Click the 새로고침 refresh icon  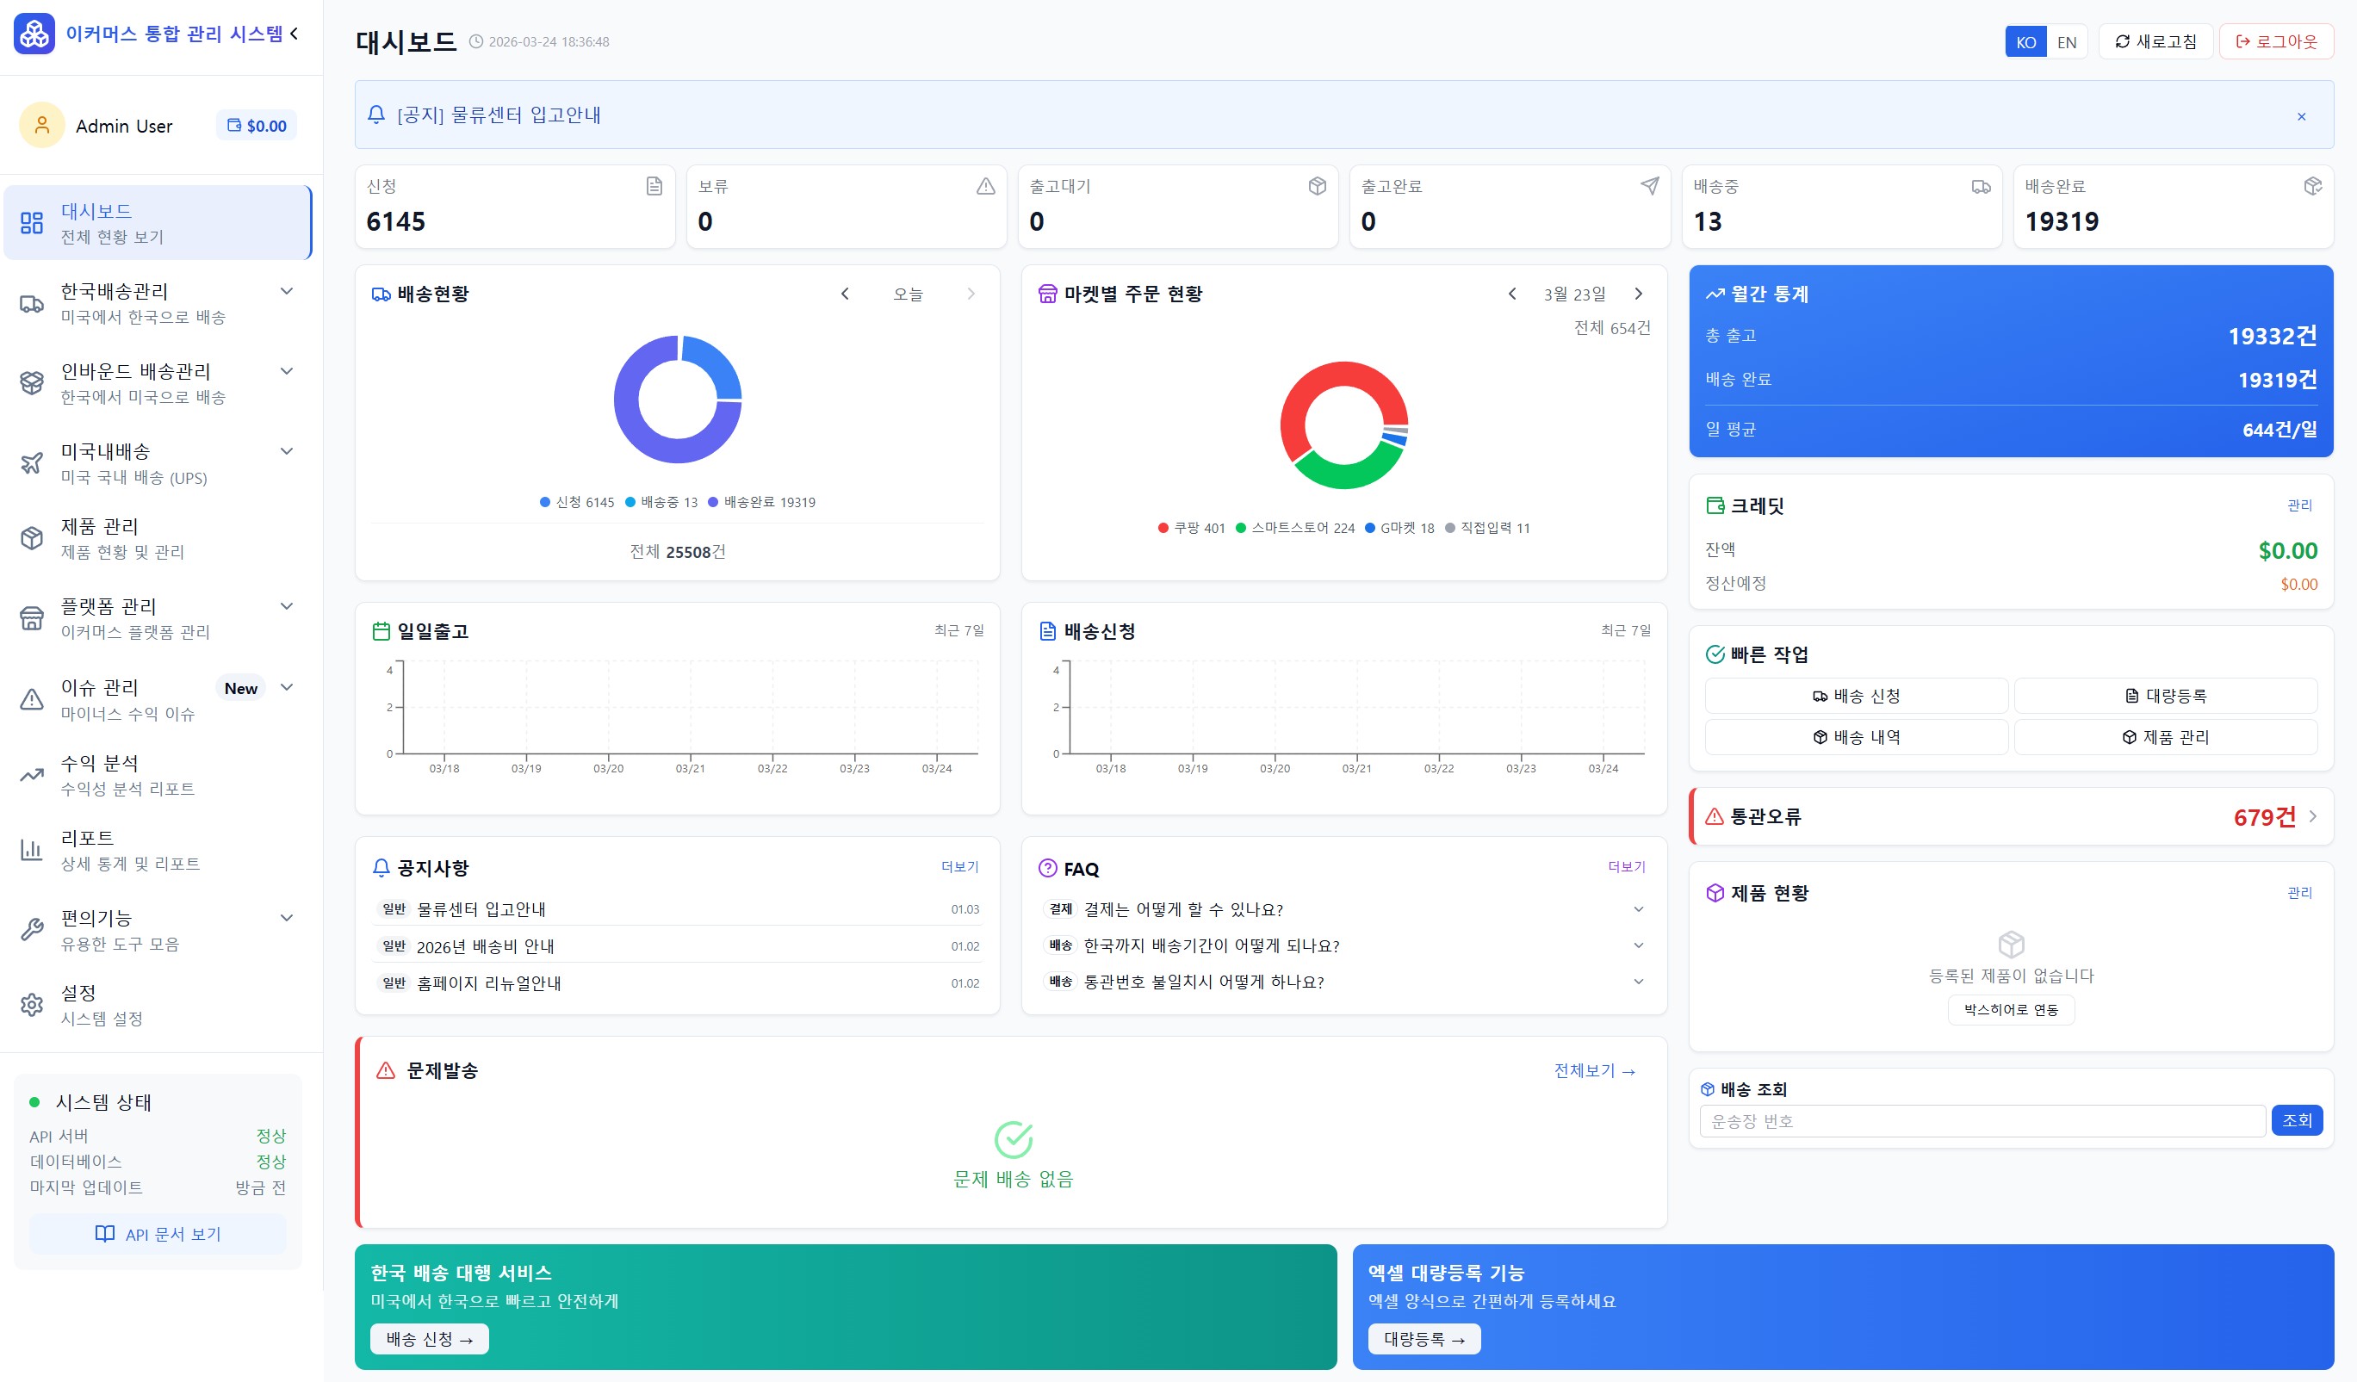click(x=2122, y=41)
